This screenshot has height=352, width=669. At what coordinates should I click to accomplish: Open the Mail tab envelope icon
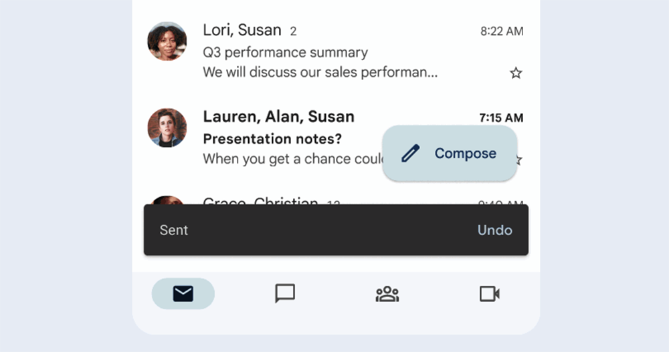click(183, 294)
